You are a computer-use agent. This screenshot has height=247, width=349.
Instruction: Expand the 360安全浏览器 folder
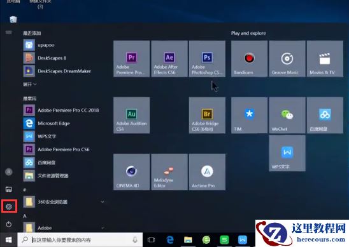[x=64, y=202]
